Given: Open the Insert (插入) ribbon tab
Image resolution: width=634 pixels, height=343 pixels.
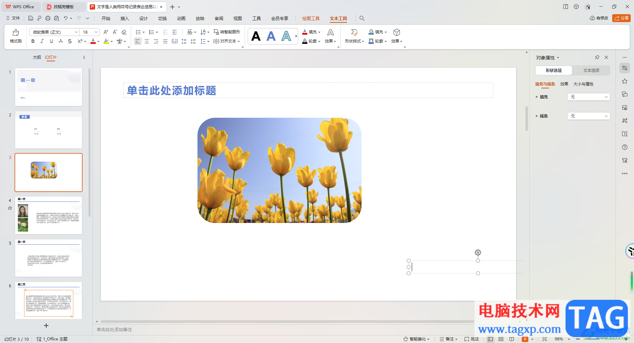Looking at the screenshot, I should pos(124,18).
